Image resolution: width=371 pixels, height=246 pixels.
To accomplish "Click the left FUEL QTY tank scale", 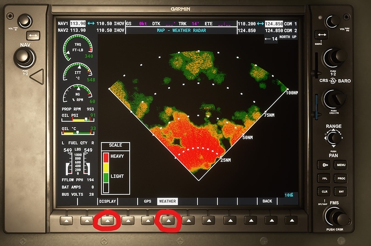I will (68, 164).
